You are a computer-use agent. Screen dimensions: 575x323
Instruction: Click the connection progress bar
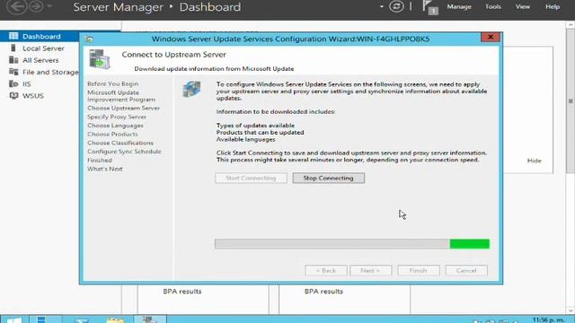352,244
